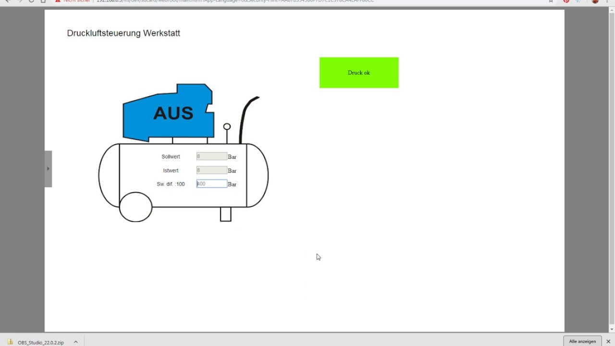Click the Bar unit next to Sollwert
This screenshot has width=615, height=346.
pyautogui.click(x=232, y=157)
